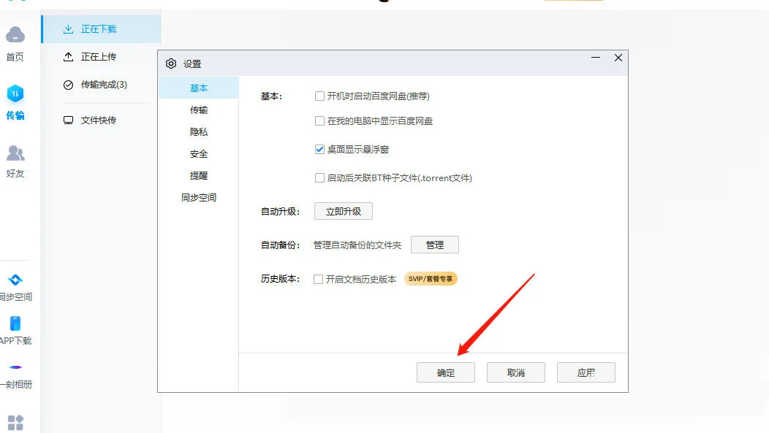
Task: Click the 应用 button
Action: (586, 372)
